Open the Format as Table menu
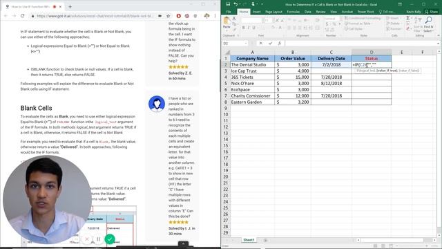This screenshot has width=442, height=249. coord(357,24)
